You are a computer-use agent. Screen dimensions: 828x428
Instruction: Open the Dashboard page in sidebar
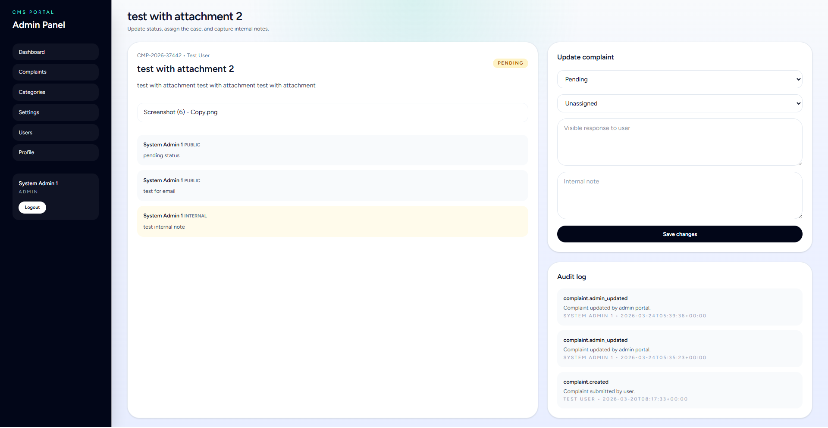point(55,52)
